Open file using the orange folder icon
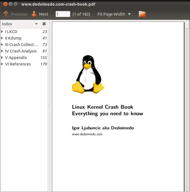 point(142,14)
